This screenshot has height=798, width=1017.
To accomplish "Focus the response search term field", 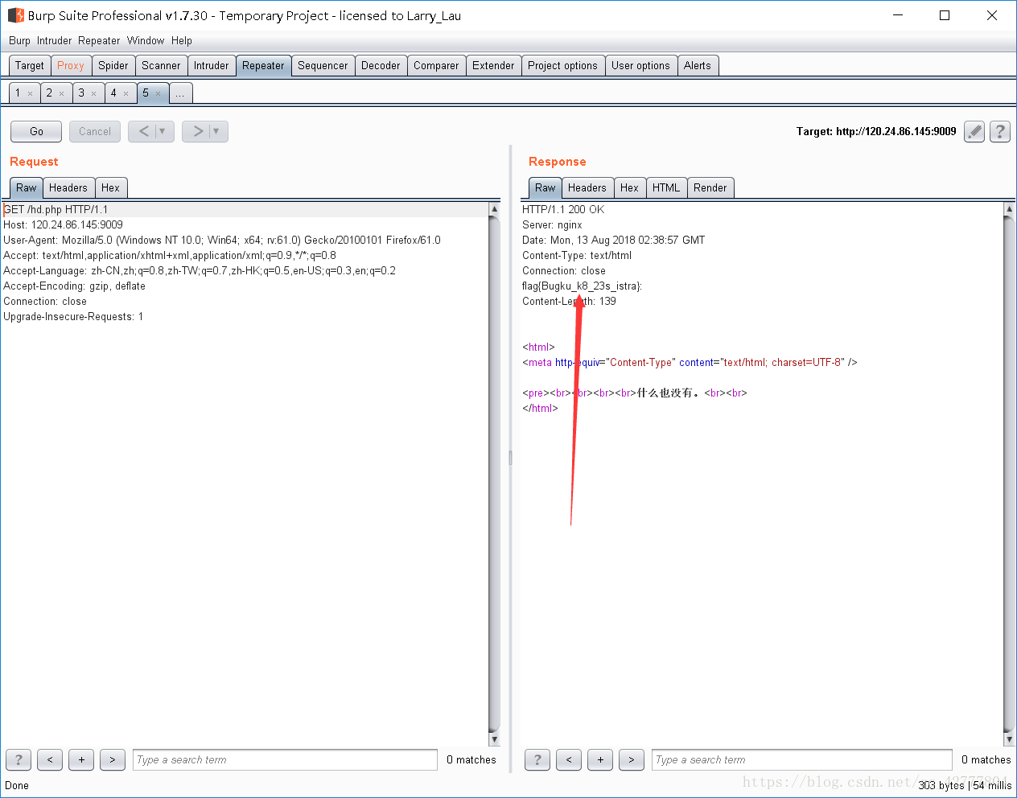I will (x=802, y=759).
